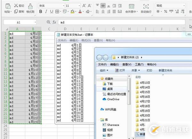Click Explorer 共享 button

point(136,70)
